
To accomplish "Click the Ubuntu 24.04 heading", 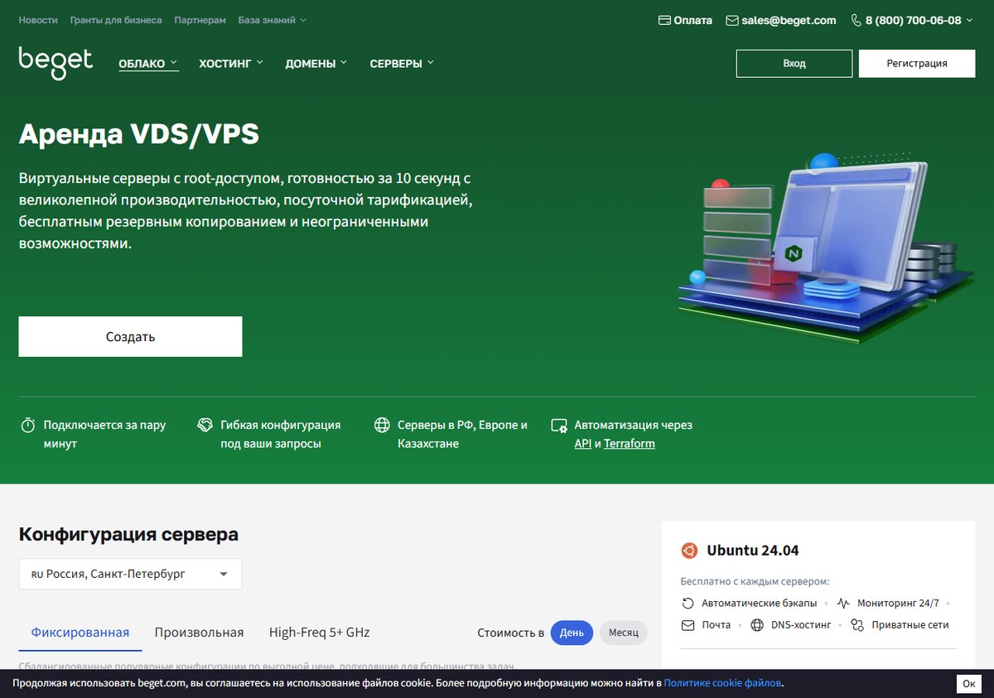I will 753,551.
